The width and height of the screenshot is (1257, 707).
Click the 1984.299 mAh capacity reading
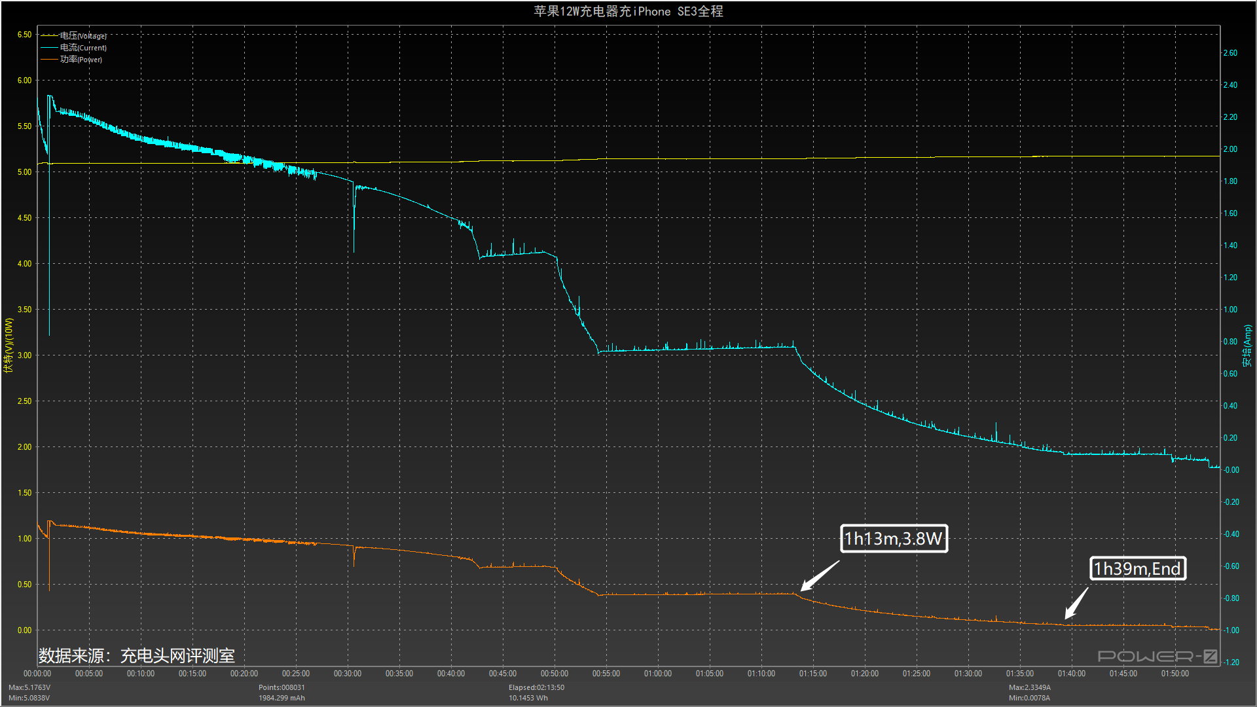click(x=282, y=698)
